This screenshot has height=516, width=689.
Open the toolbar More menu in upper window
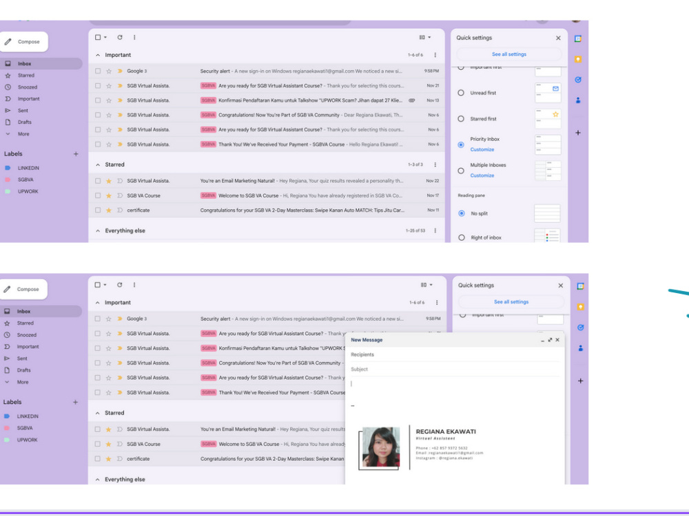pyautogui.click(x=134, y=37)
